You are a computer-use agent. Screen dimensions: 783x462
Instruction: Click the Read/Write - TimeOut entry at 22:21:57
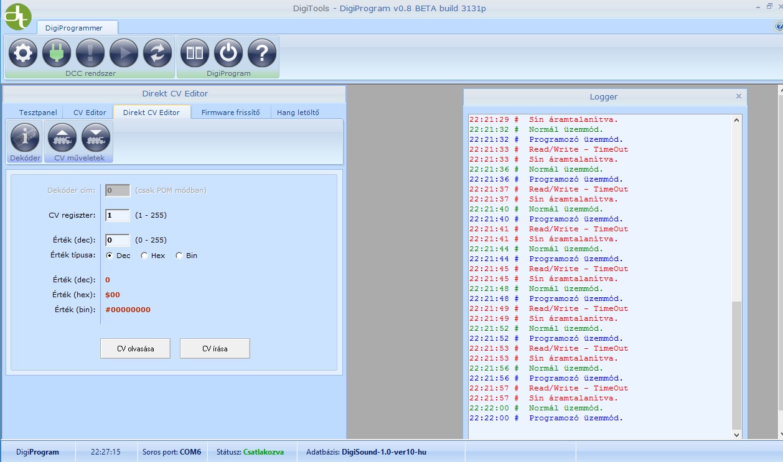click(549, 388)
